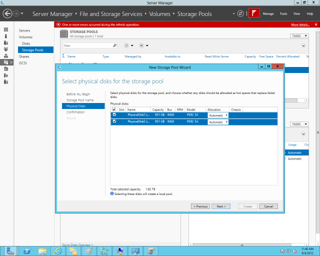The height and width of the screenshot is (256, 320).
Task: Open the Tools menu
Action: [283, 13]
